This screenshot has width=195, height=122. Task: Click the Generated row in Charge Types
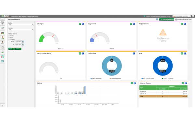[x=163, y=91]
